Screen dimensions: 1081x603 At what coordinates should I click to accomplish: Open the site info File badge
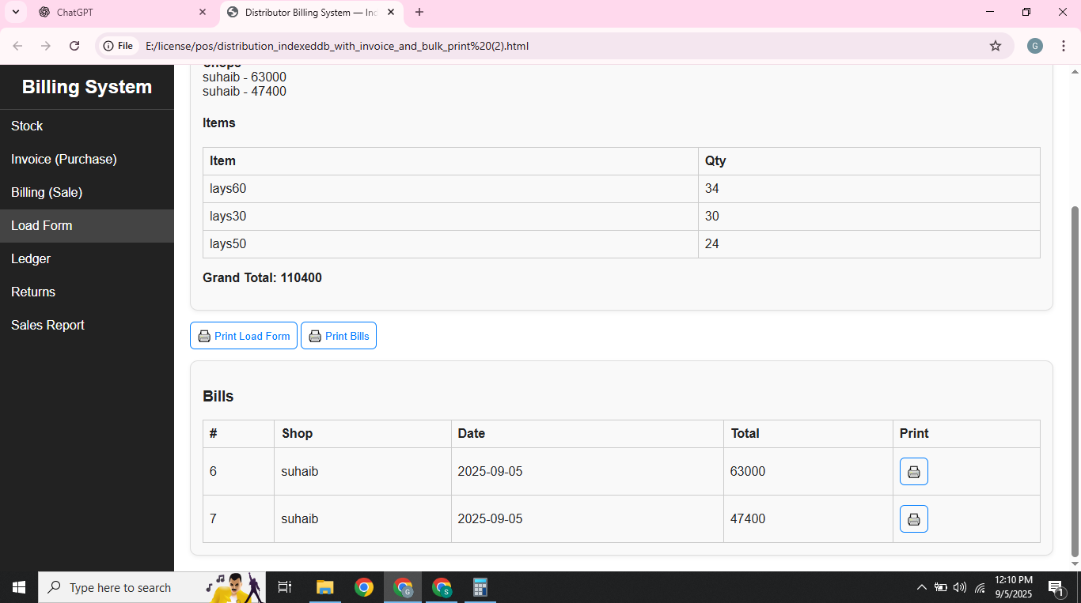click(117, 46)
